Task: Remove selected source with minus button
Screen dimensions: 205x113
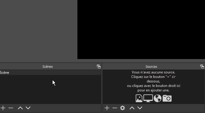Action: pos(115,108)
